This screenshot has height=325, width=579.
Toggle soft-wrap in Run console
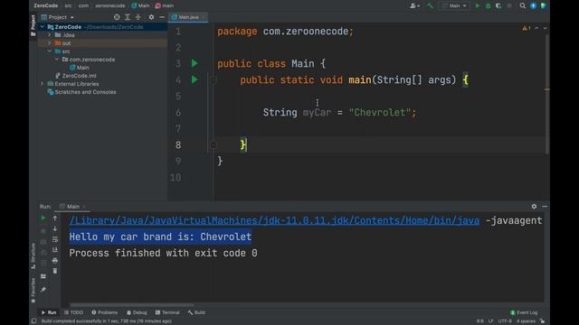pos(55,239)
